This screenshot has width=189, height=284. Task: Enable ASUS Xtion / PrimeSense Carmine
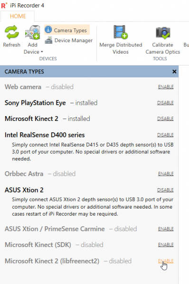pos(166,229)
